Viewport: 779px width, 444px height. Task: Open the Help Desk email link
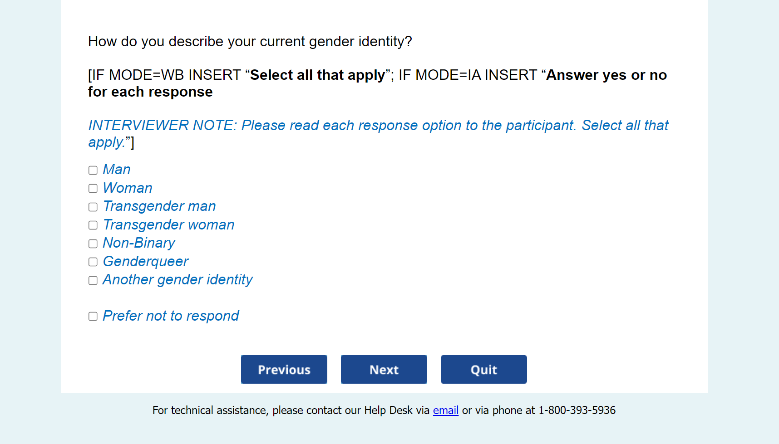pos(446,410)
